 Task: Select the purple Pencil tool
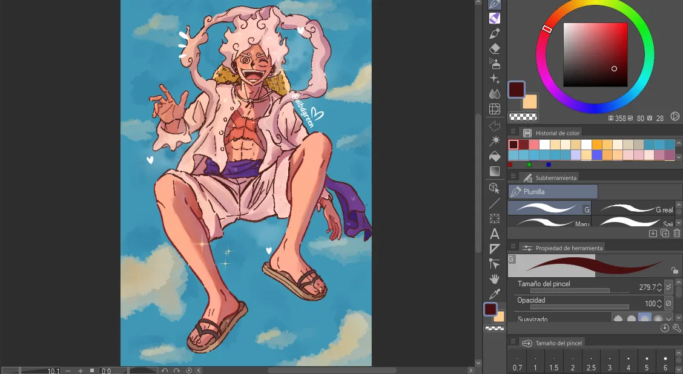495,18
